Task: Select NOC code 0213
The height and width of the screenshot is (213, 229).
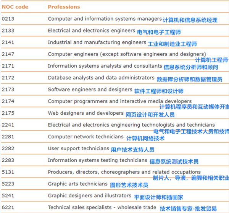Action: click(x=8, y=19)
